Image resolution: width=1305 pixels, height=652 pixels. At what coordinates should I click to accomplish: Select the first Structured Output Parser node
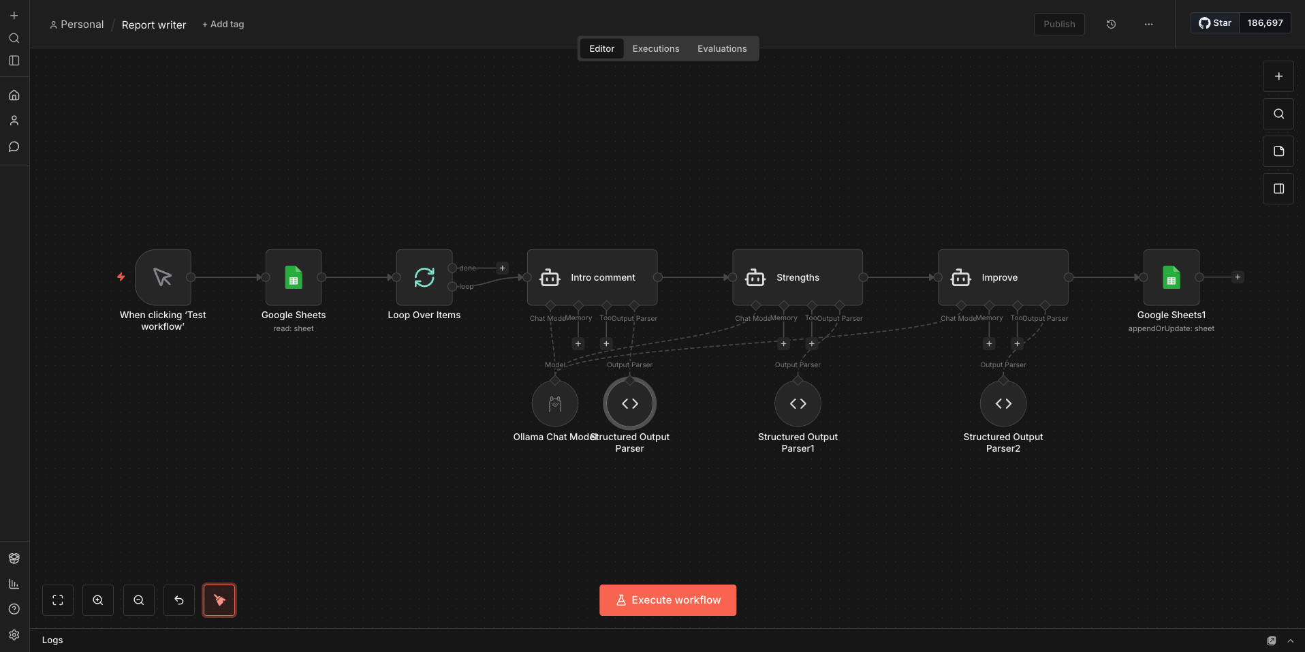630,404
